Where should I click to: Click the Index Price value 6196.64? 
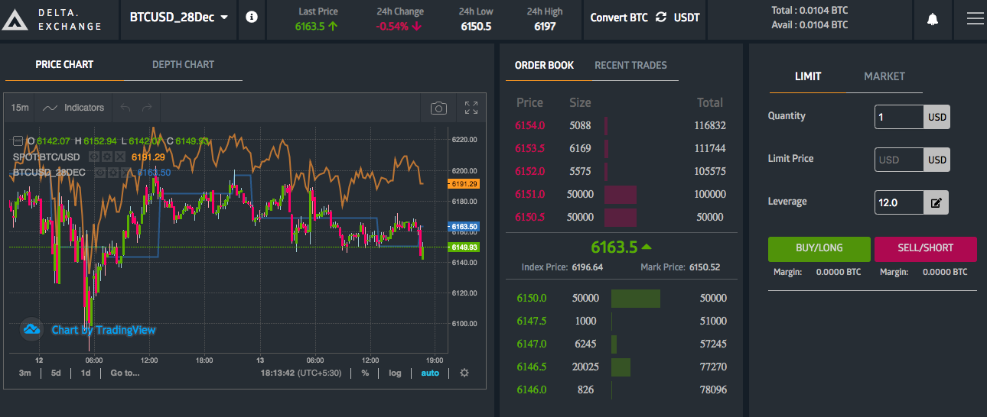point(587,267)
